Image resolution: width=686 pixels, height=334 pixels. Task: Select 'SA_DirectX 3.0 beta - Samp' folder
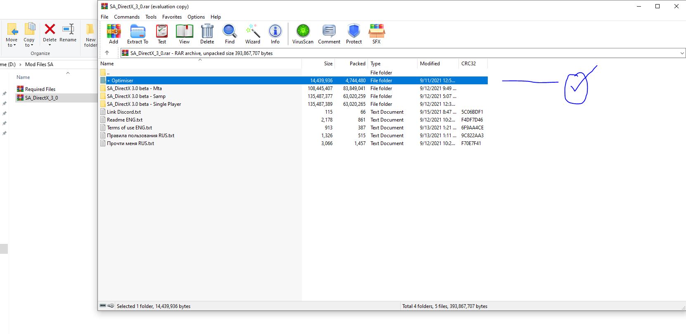(x=293, y=96)
